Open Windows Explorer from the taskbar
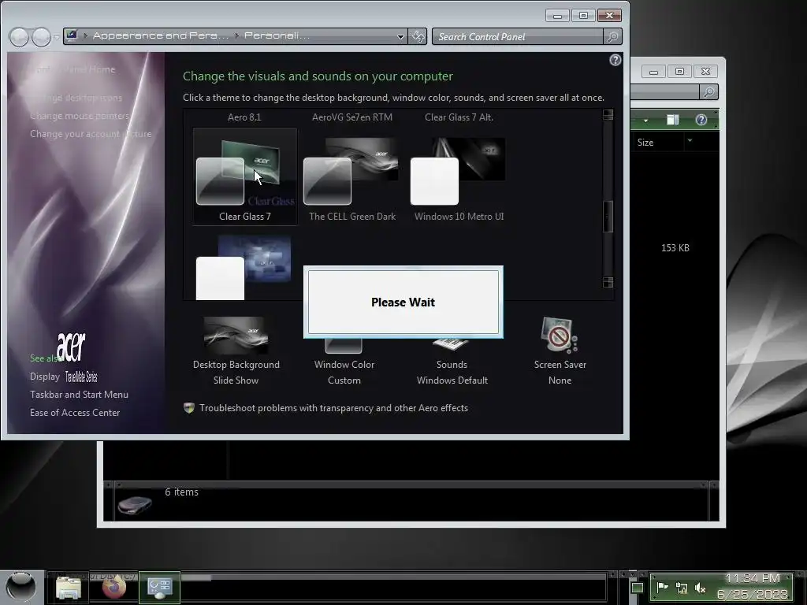 [68, 588]
